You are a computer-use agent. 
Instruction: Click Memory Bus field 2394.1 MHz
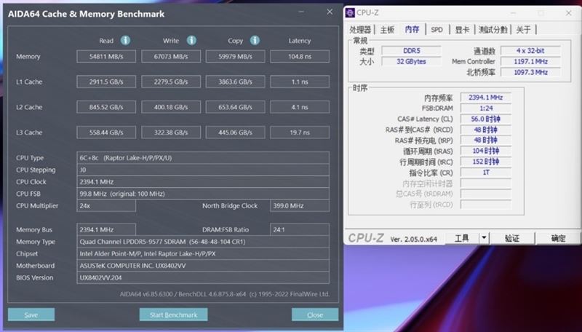(106, 229)
